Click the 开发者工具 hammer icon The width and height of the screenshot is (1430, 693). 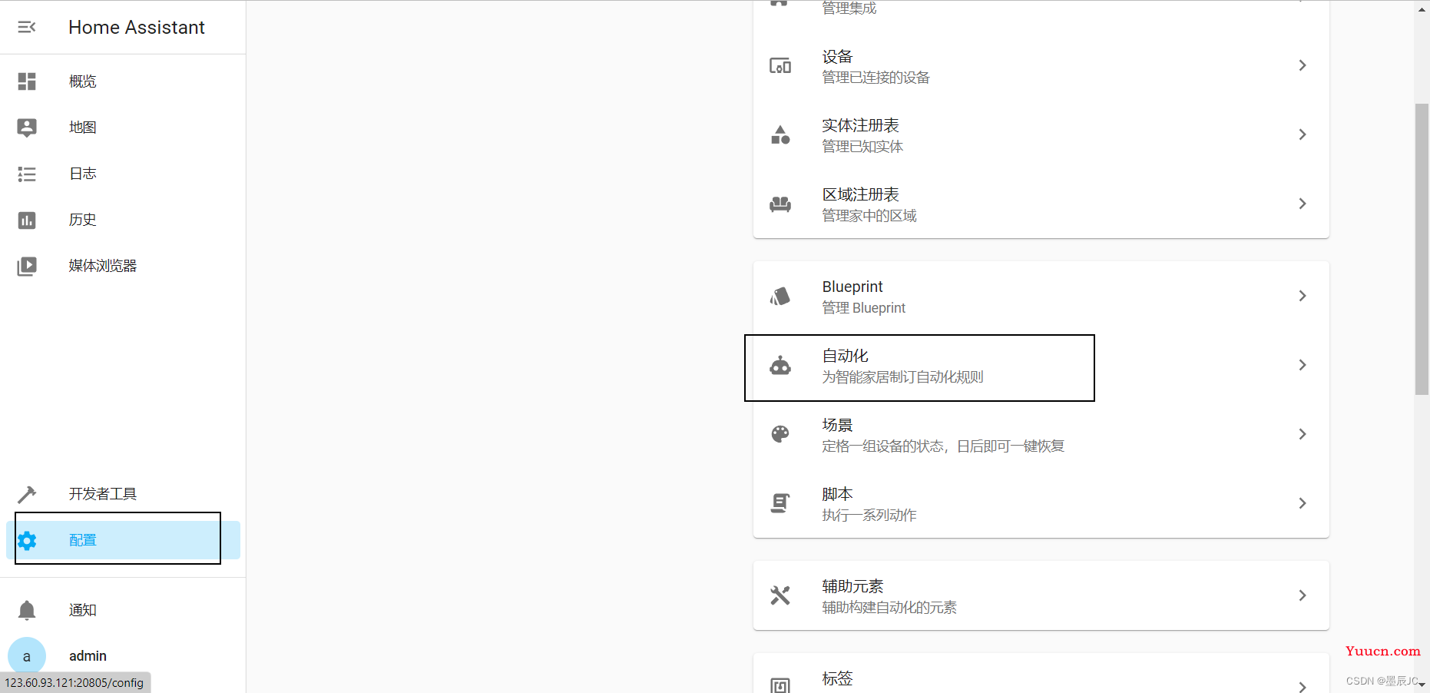pos(27,494)
